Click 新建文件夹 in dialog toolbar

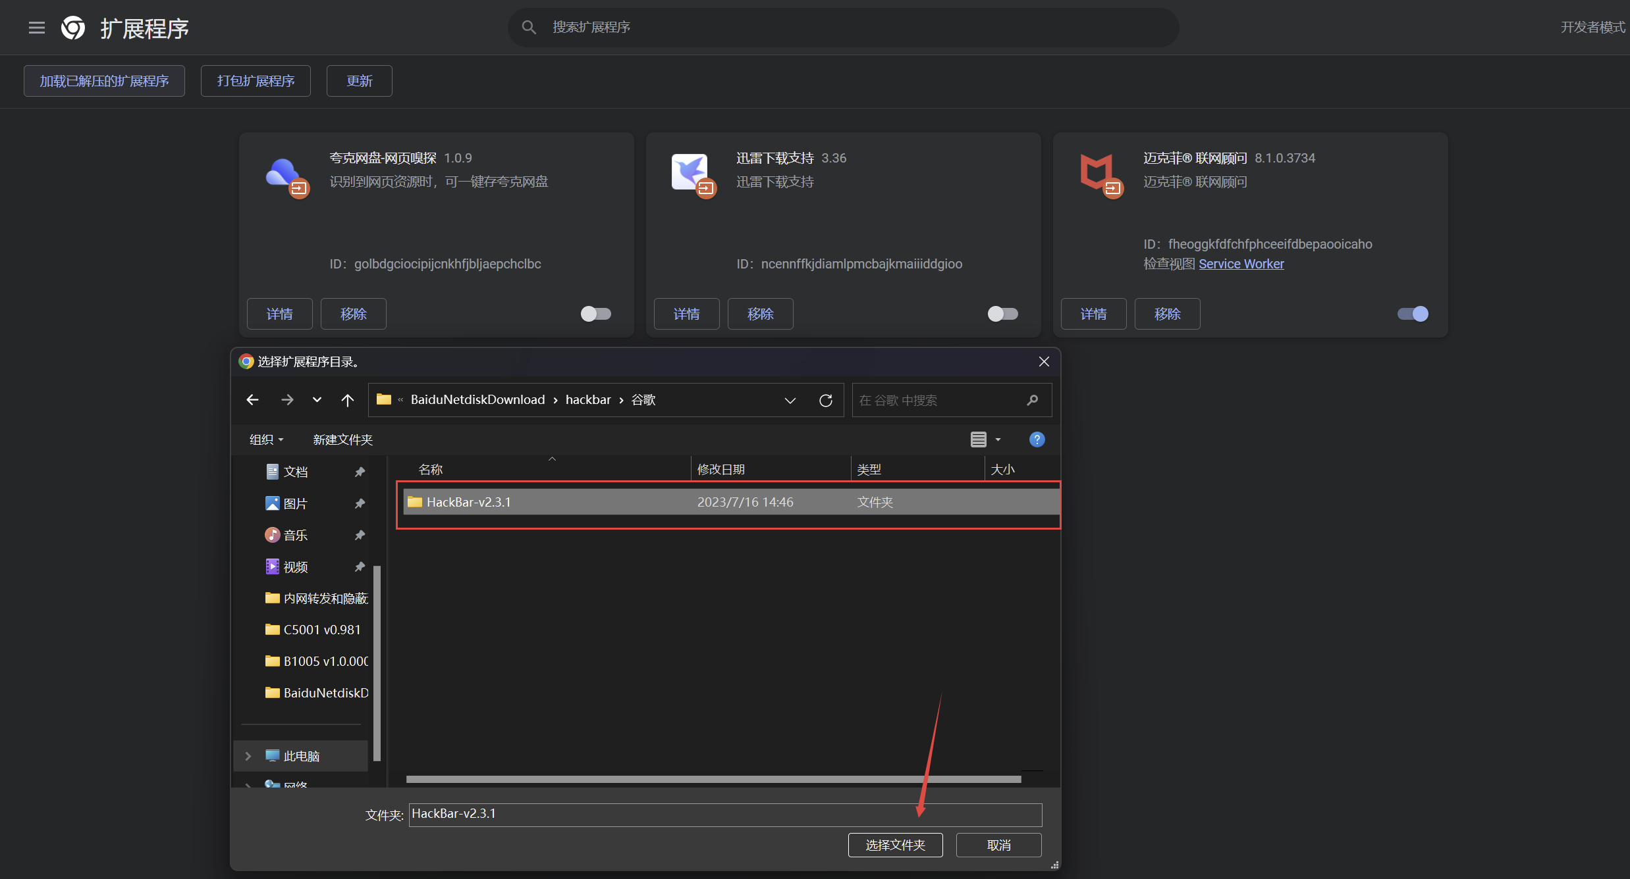(x=342, y=439)
